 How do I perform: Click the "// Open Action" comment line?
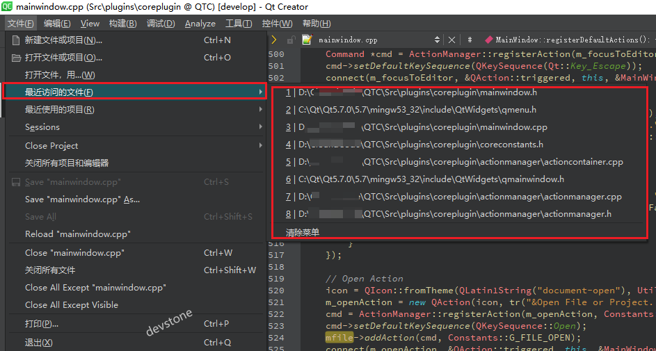pos(364,279)
